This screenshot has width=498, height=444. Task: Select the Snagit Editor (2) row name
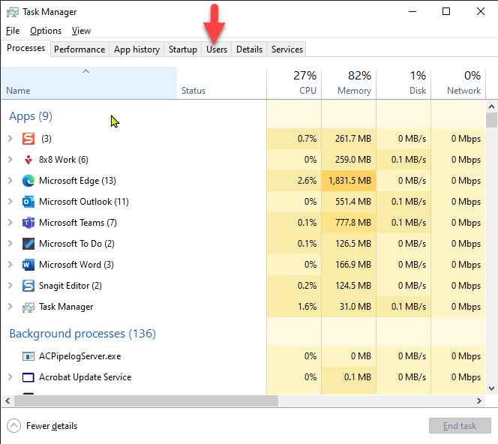pos(70,286)
